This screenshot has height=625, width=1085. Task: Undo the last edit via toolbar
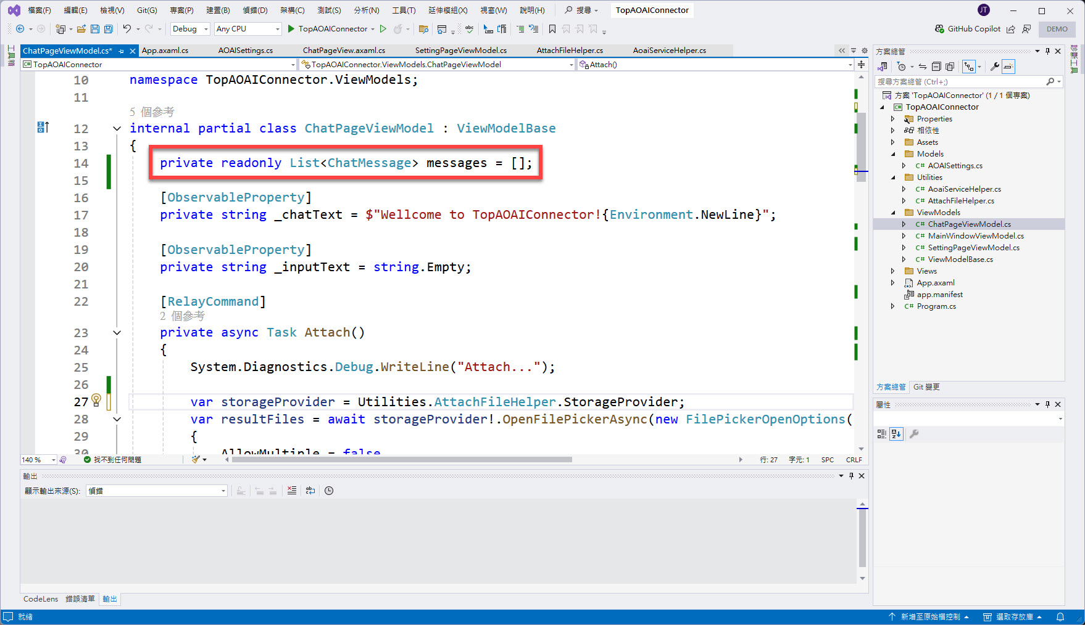pyautogui.click(x=127, y=29)
